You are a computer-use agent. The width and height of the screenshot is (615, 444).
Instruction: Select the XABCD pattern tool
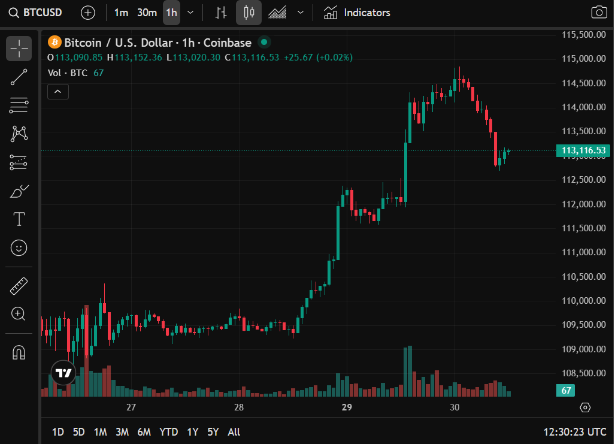[x=19, y=134]
